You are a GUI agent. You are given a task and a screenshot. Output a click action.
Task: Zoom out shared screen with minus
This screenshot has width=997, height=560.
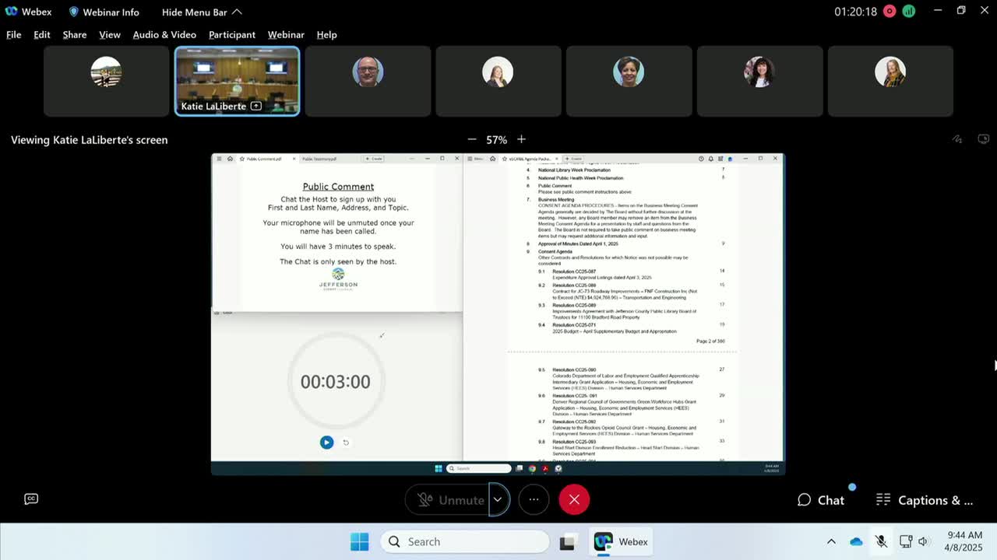click(472, 139)
